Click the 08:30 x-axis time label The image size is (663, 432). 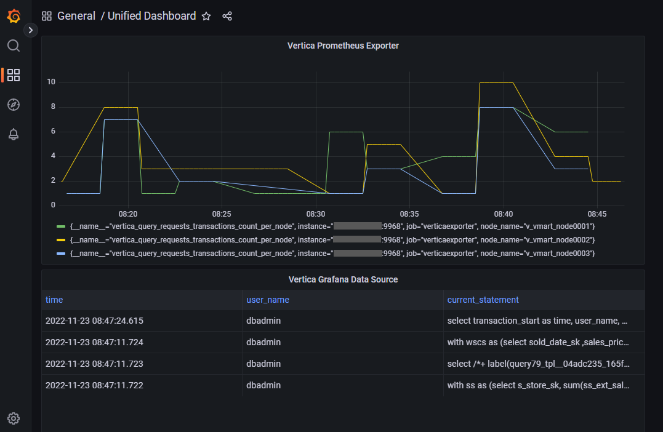tap(316, 214)
